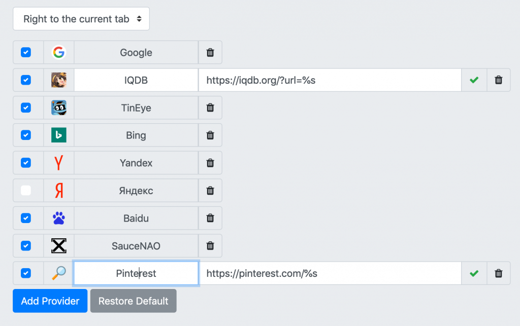Click the red Yandex Y icon
Image resolution: width=520 pixels, height=326 pixels.
pos(59,163)
